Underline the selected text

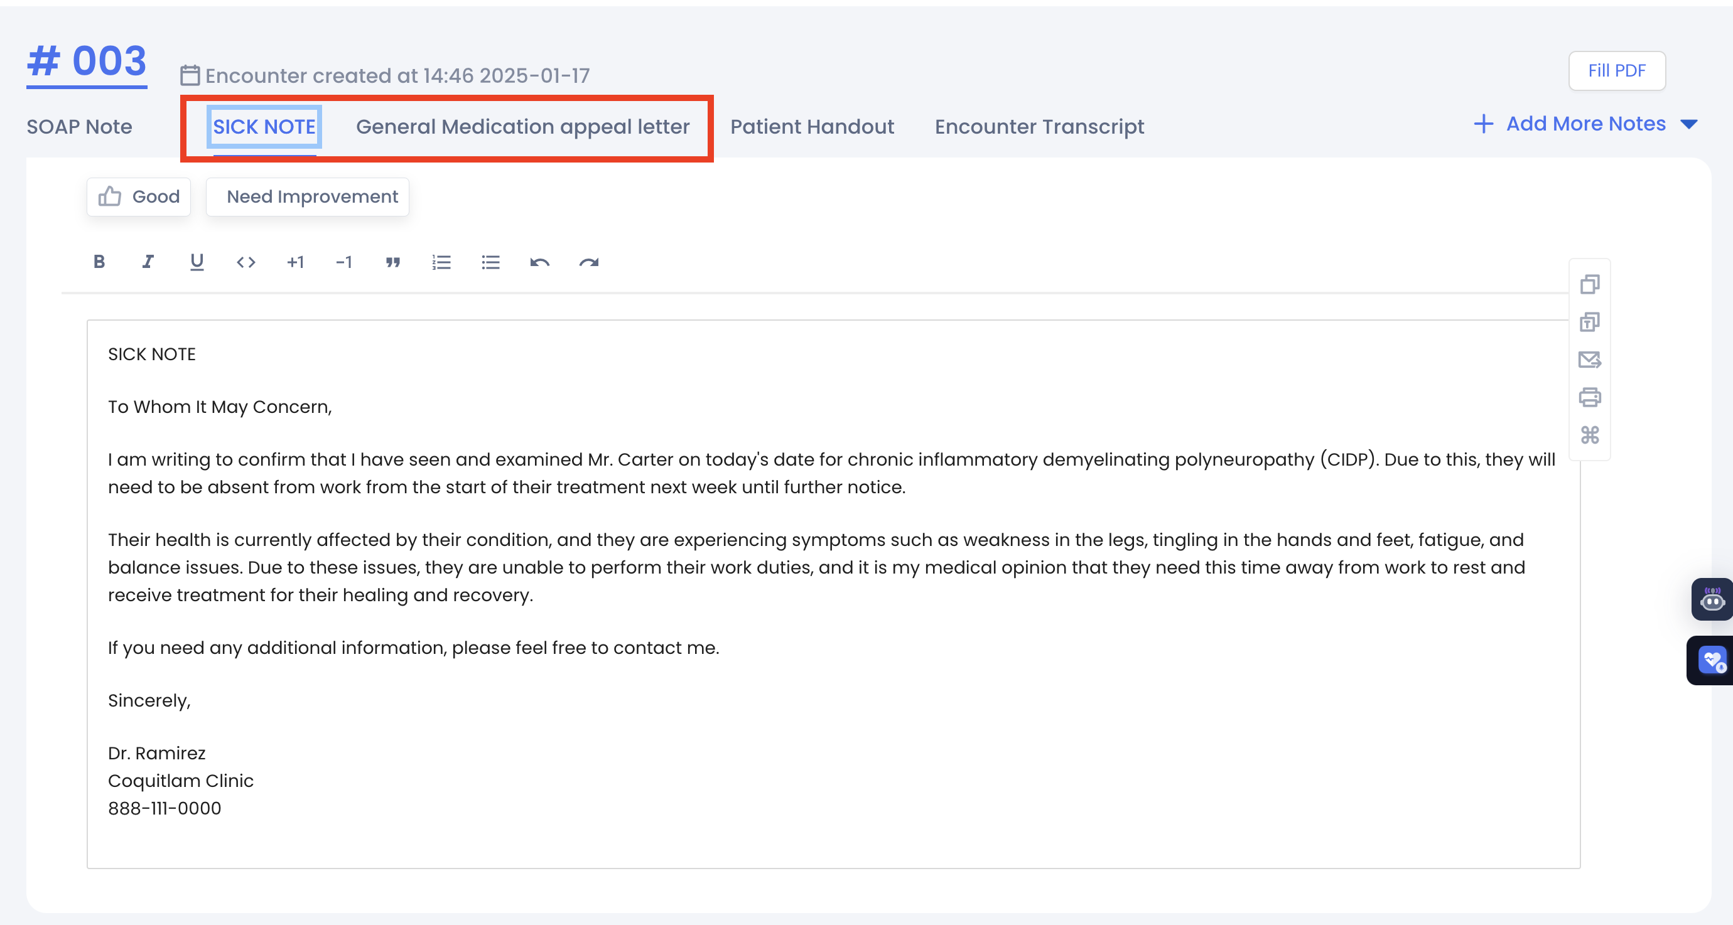[197, 262]
